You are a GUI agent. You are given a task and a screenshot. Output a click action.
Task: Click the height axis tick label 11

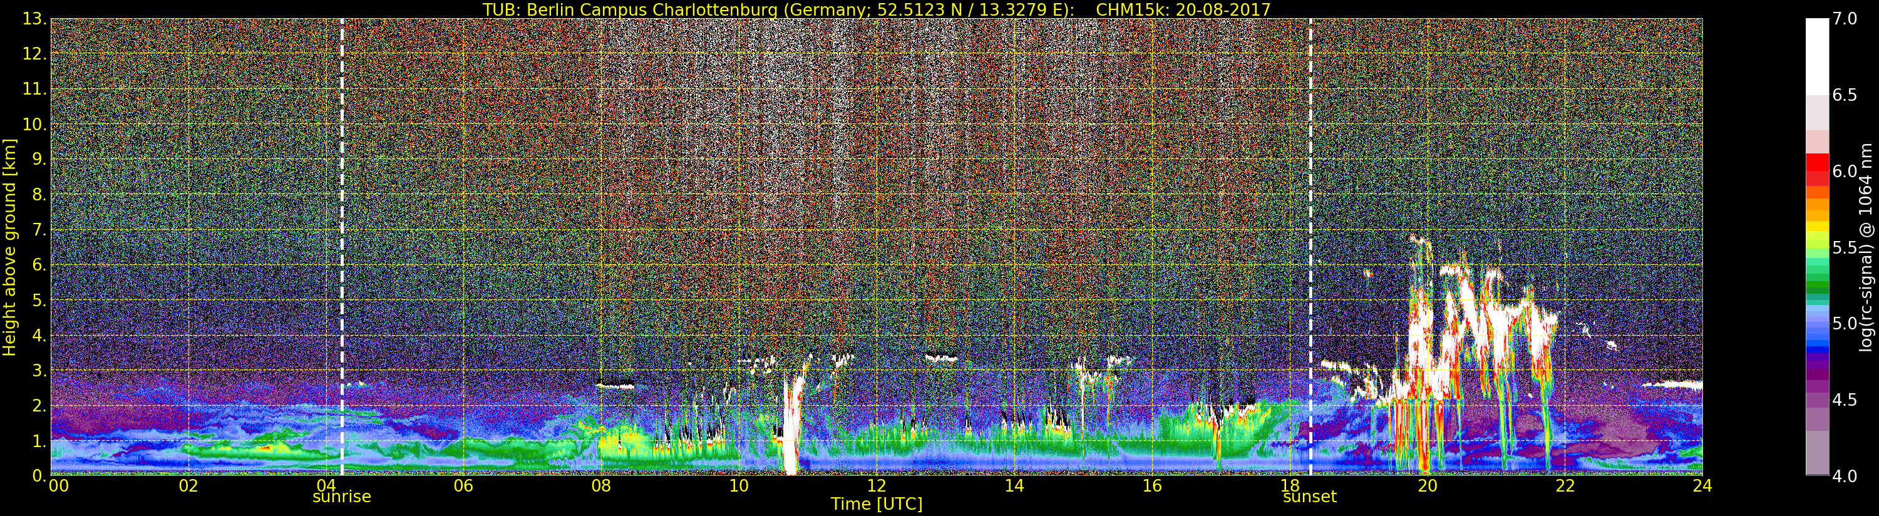point(36,89)
